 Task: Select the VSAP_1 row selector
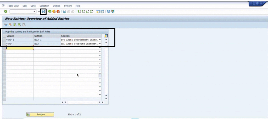tap(4, 40)
